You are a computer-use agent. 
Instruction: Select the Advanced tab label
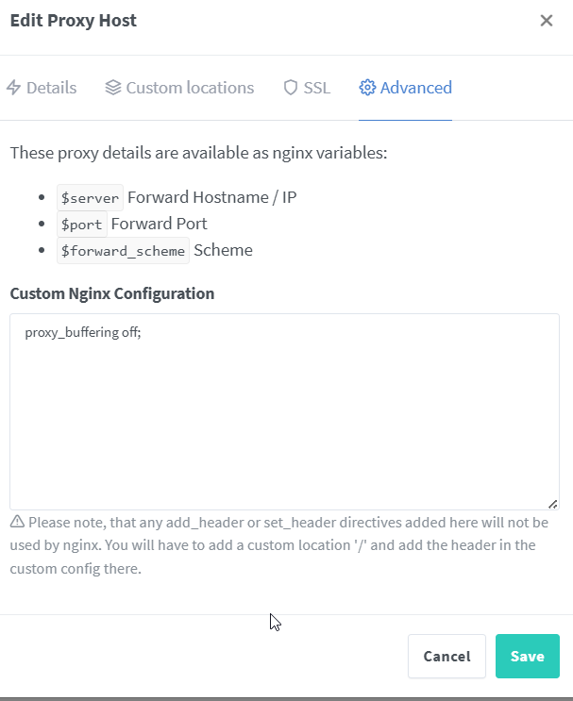click(x=415, y=88)
